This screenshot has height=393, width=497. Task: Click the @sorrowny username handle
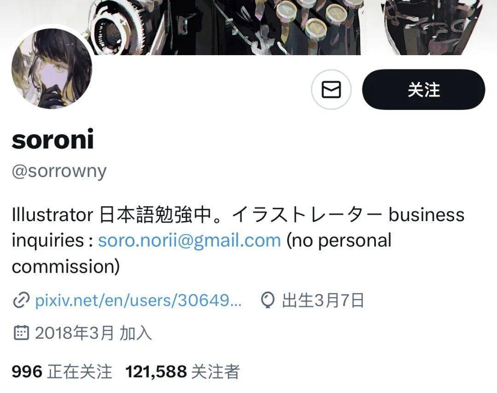point(59,171)
